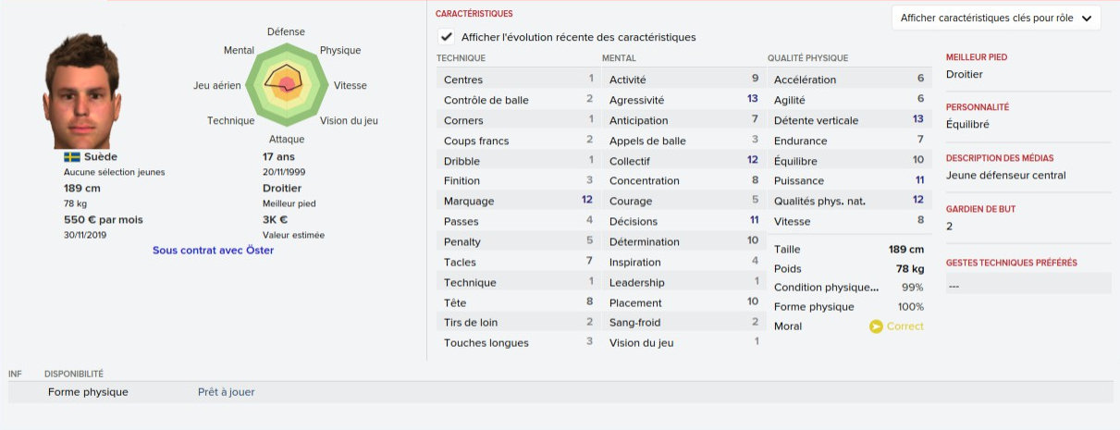Click the Correct morale label
Viewport: 1120px width, 430px height.
[x=905, y=326]
